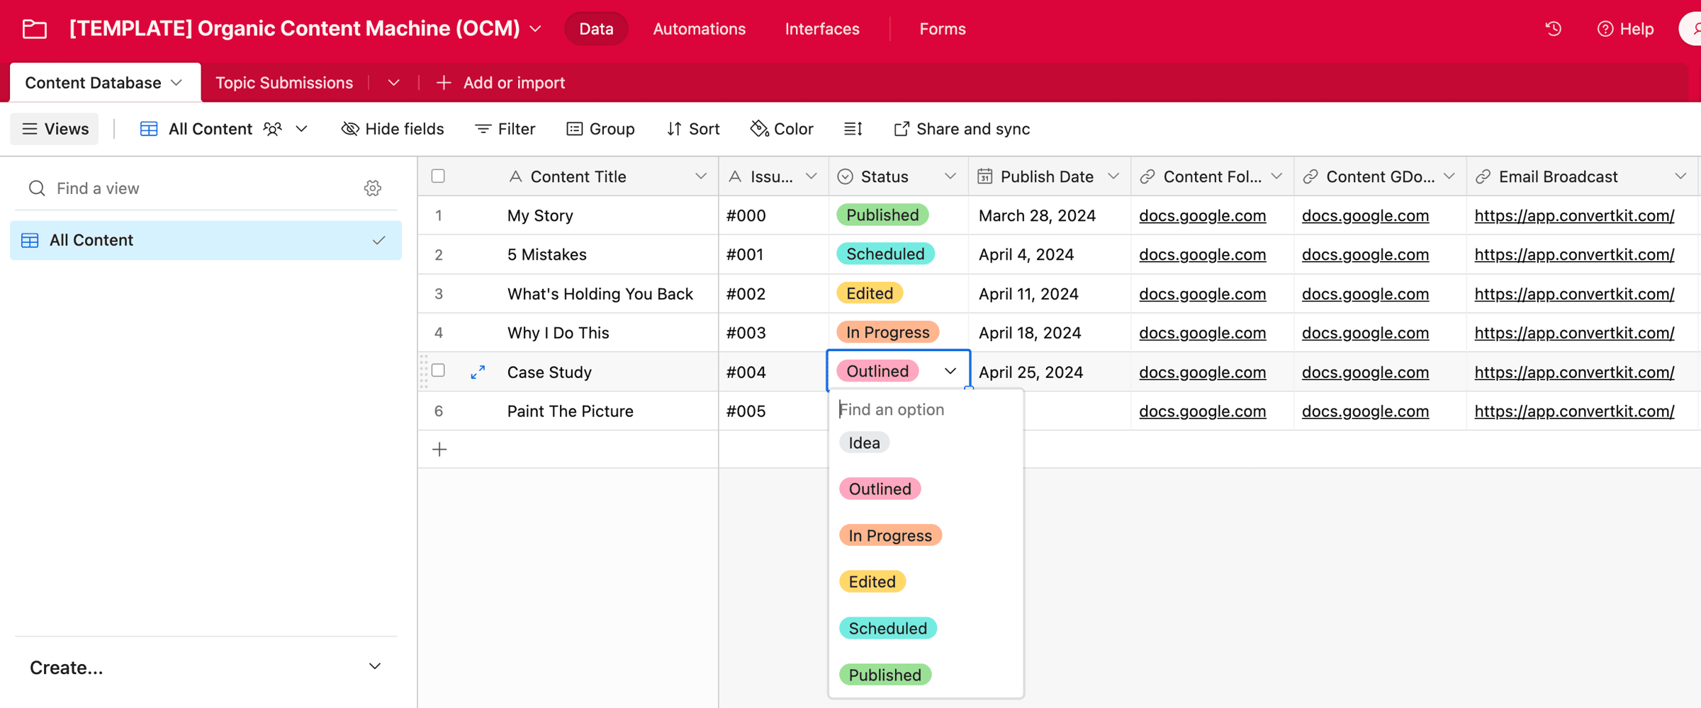Open the Filter tool
Image resolution: width=1701 pixels, height=708 pixels.
tap(505, 129)
